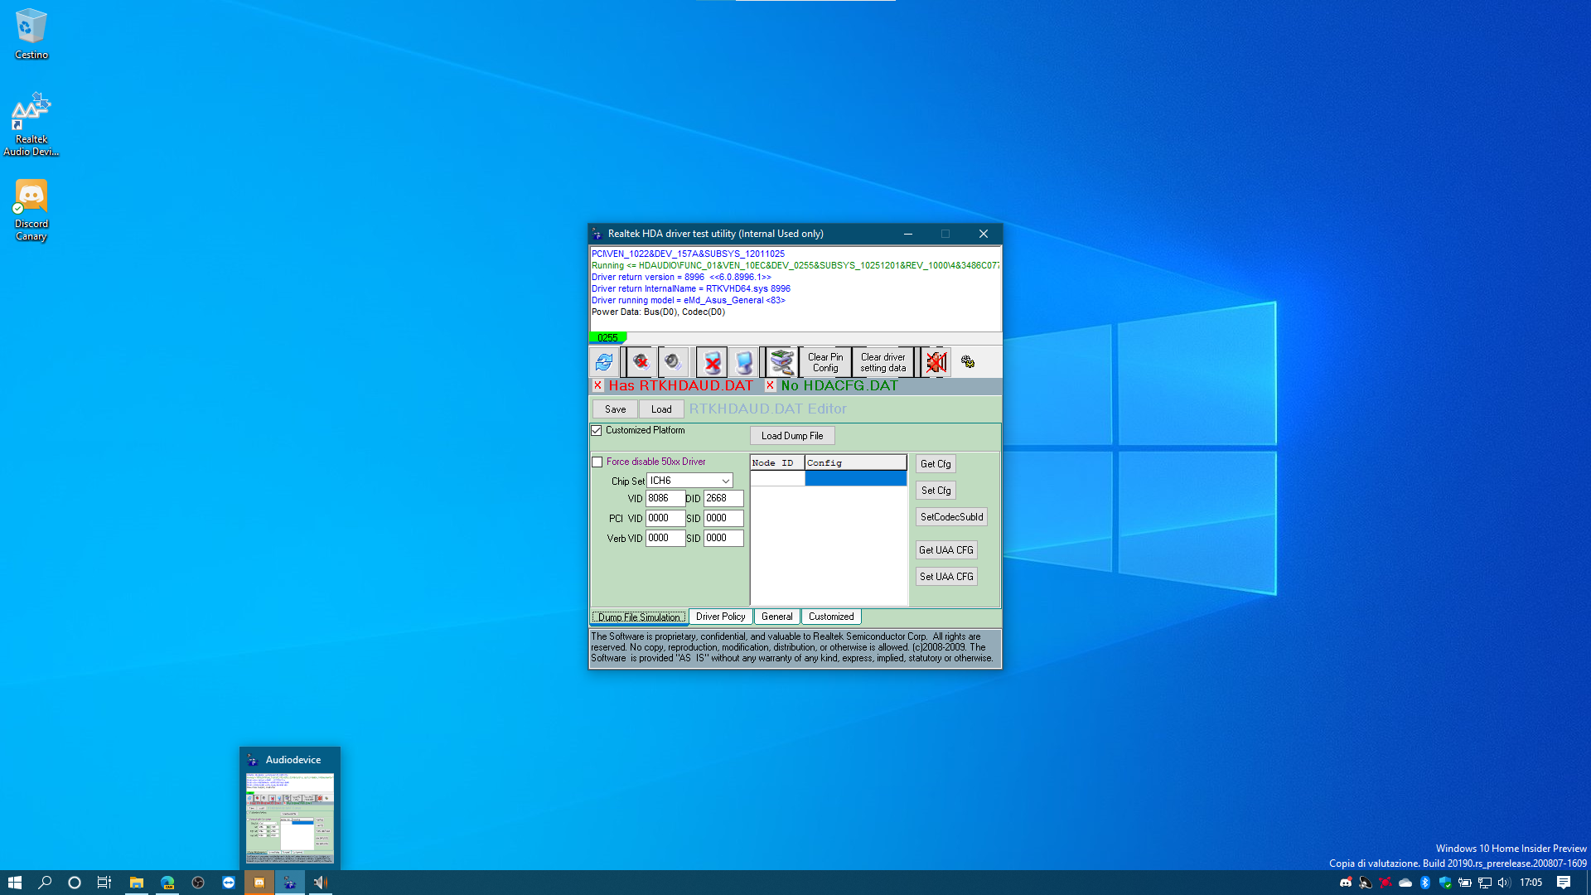Open the Action Center notifications icon
The image size is (1591, 895).
(1564, 883)
